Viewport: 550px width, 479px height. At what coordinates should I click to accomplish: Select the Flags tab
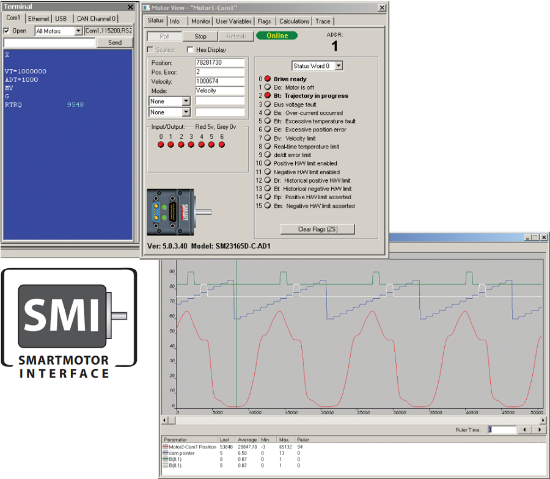(x=264, y=21)
